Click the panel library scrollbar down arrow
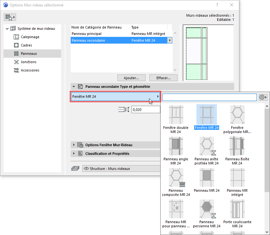The image size is (270, 235). [267, 232]
